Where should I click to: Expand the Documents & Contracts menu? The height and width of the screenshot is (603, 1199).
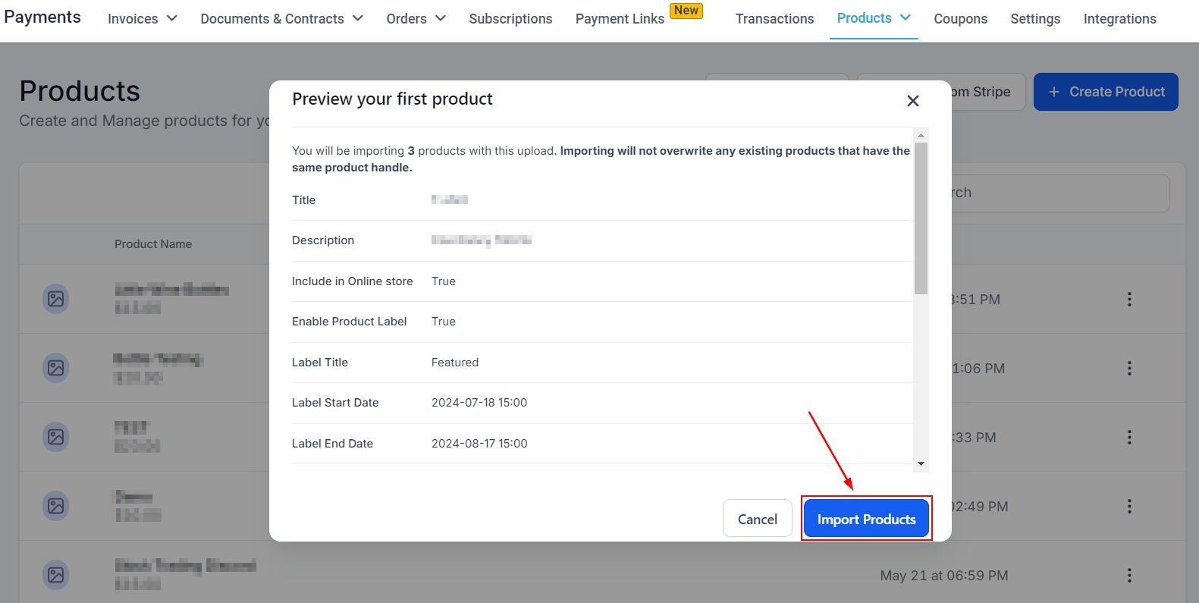coord(281,19)
